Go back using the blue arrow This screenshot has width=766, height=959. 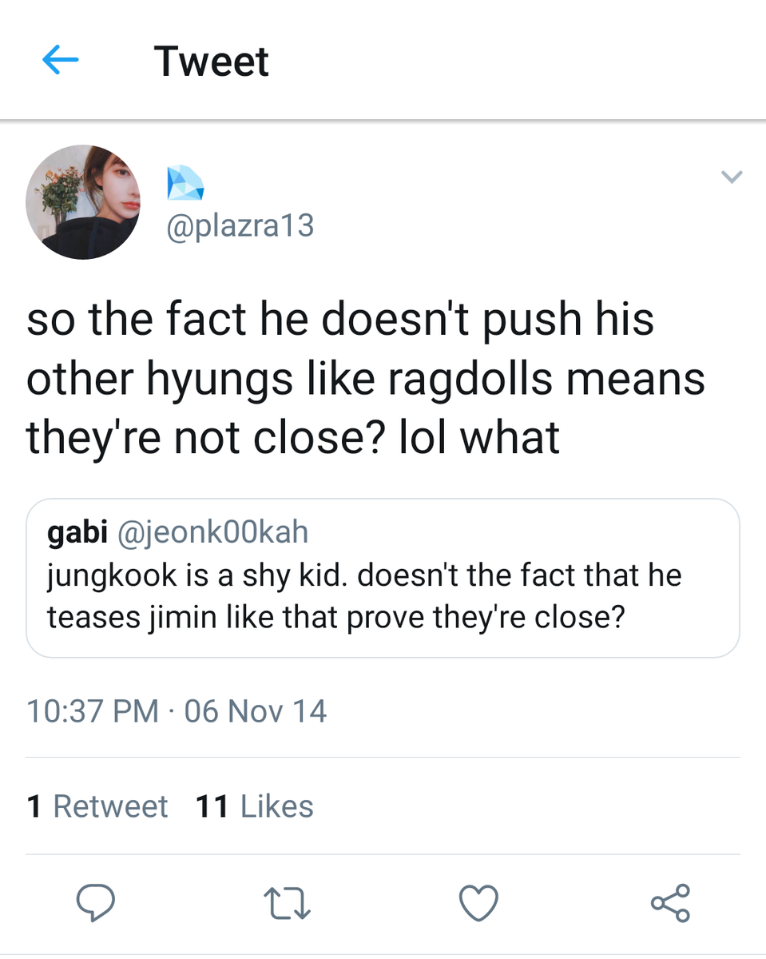(60, 60)
